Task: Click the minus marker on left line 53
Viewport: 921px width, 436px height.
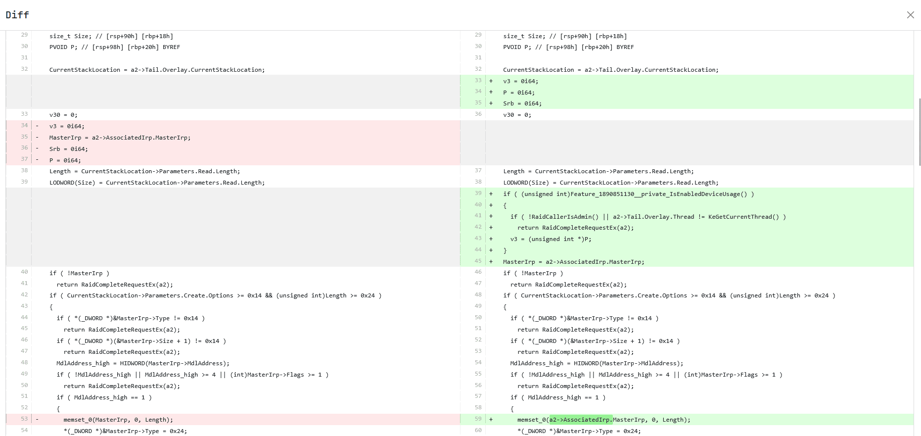Action: (37, 420)
